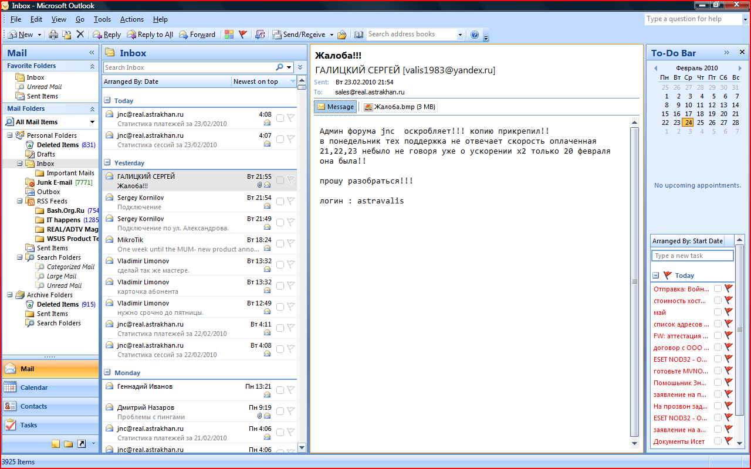Click the Shortcuts icon at the navigation bottom
This screenshot has height=469, width=751.
[x=82, y=444]
